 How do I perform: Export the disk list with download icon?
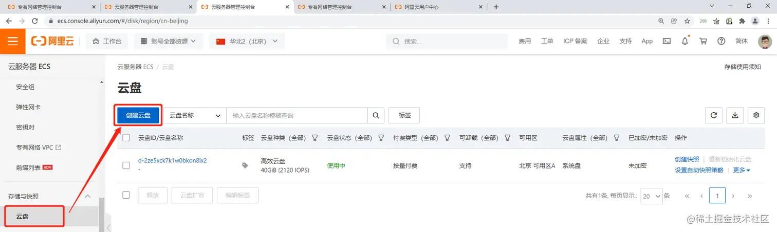pyautogui.click(x=735, y=115)
